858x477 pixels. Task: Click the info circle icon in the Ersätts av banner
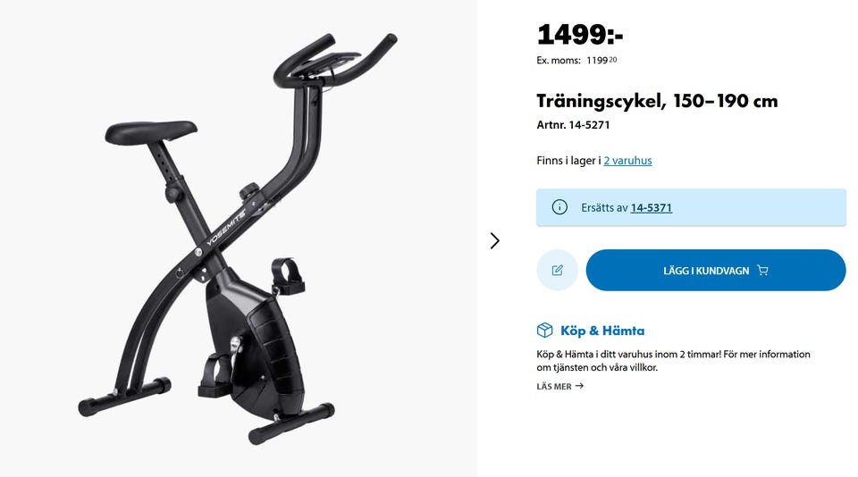tap(559, 207)
